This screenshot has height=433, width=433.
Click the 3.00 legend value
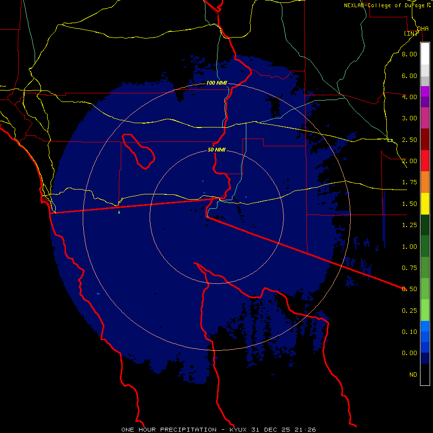point(409,118)
